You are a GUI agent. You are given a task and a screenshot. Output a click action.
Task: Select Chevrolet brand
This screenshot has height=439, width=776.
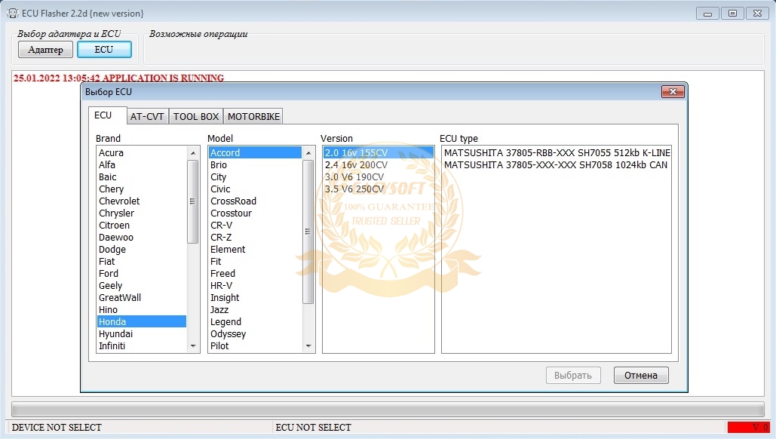point(142,201)
